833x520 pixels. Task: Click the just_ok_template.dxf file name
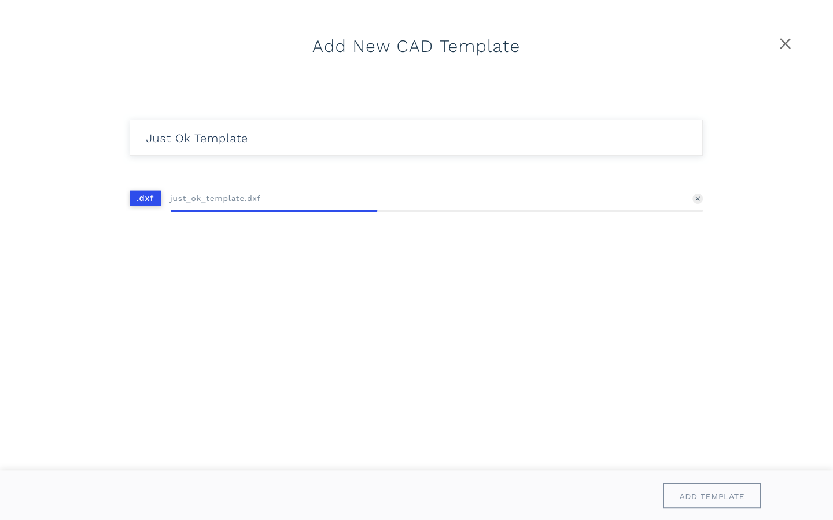pyautogui.click(x=215, y=198)
